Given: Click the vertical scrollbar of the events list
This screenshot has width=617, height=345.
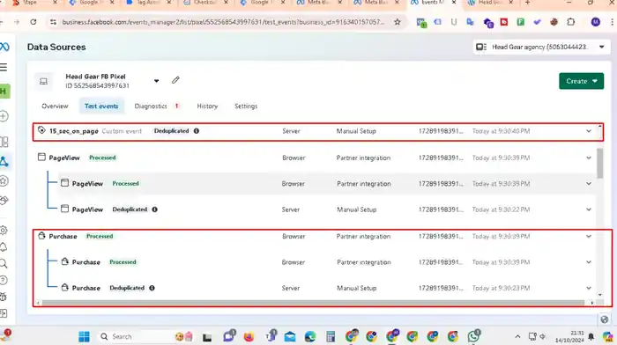Looking at the screenshot, I should click(x=599, y=164).
